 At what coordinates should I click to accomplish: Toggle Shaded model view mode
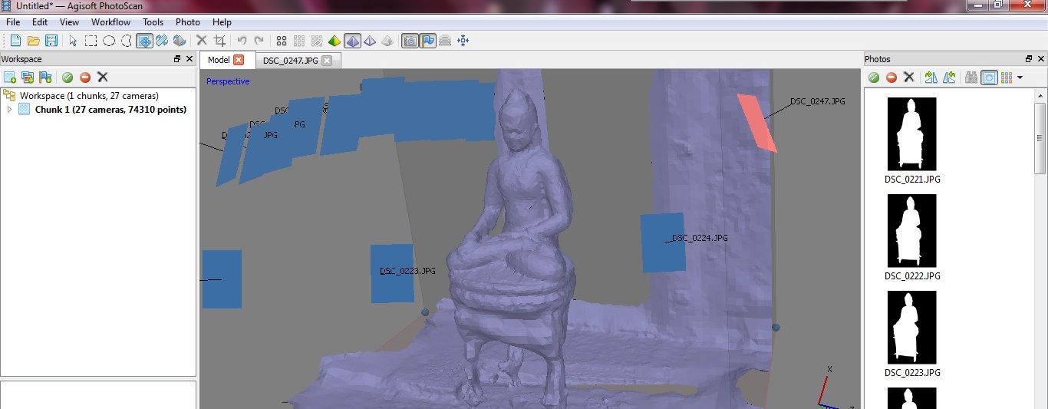pyautogui.click(x=335, y=41)
